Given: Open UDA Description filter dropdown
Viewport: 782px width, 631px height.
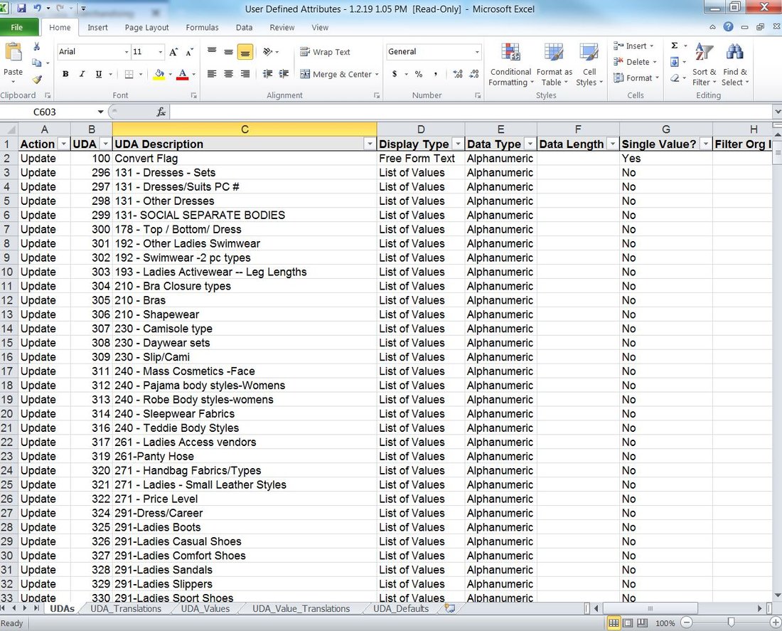Looking at the screenshot, I should pos(370,144).
